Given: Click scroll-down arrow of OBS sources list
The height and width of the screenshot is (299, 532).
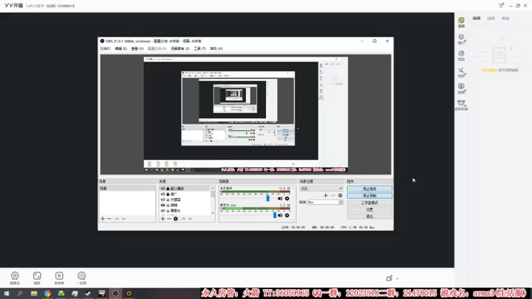Looking at the screenshot, I should pos(213,213).
